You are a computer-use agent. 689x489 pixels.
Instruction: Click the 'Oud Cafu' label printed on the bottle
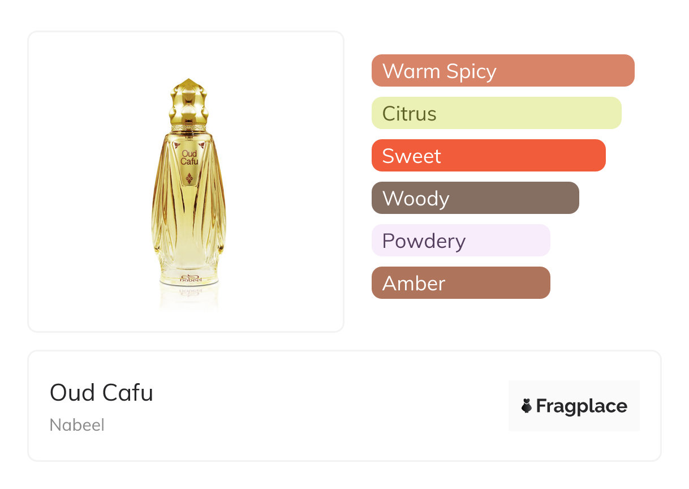point(188,157)
